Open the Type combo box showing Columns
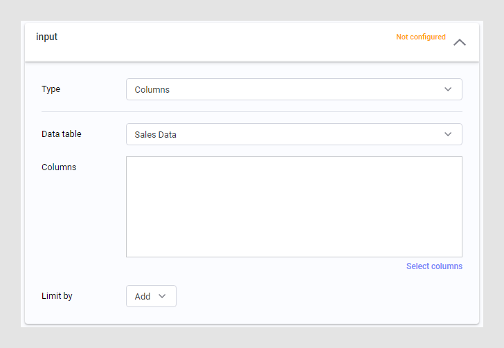 [294, 89]
